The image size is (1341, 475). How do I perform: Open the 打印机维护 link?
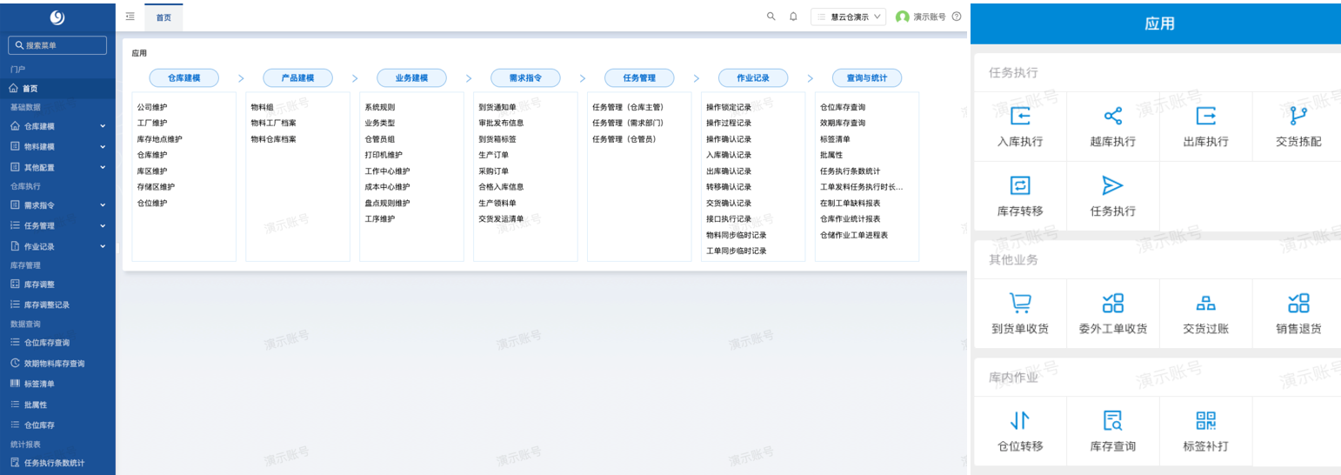pos(384,155)
